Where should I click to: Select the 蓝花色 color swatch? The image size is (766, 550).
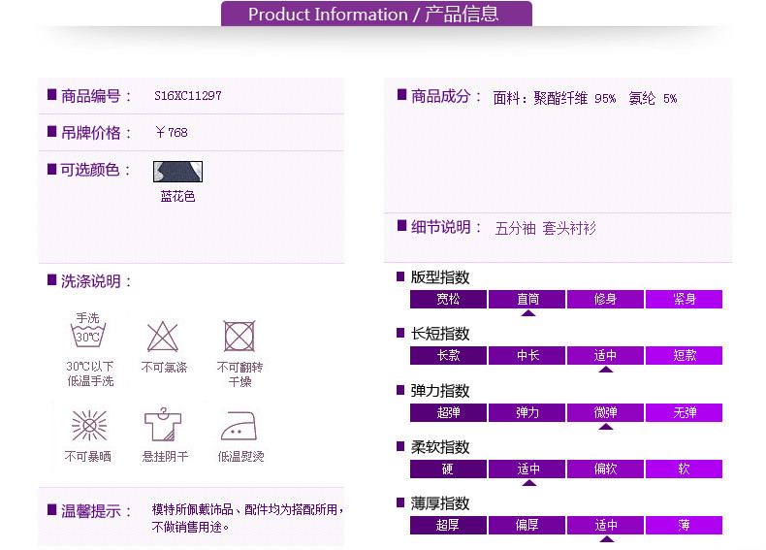(x=177, y=173)
